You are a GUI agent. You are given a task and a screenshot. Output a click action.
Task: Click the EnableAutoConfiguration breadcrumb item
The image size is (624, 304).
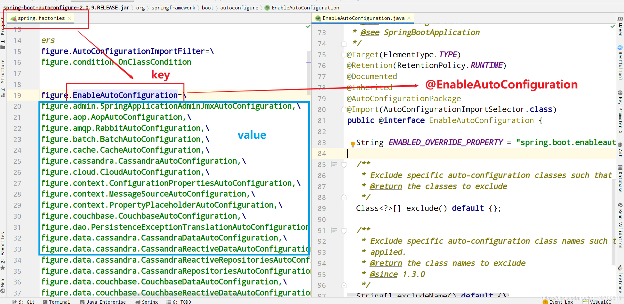302,7
